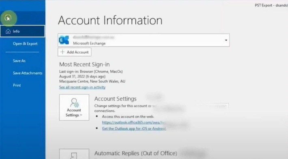Click the Account Settings section heading
Image resolution: width=288 pixels, height=159 pixels.
click(x=115, y=99)
